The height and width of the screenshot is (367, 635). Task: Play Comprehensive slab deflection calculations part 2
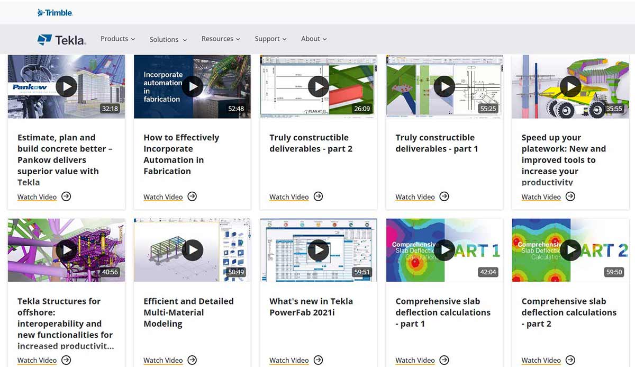[x=570, y=249]
